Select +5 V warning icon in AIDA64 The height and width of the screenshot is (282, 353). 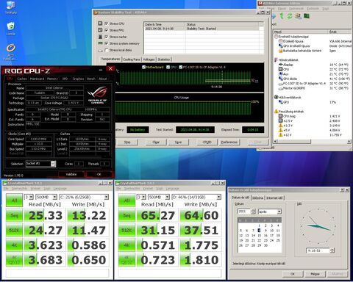point(281,130)
